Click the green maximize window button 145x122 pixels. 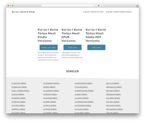[13, 6]
